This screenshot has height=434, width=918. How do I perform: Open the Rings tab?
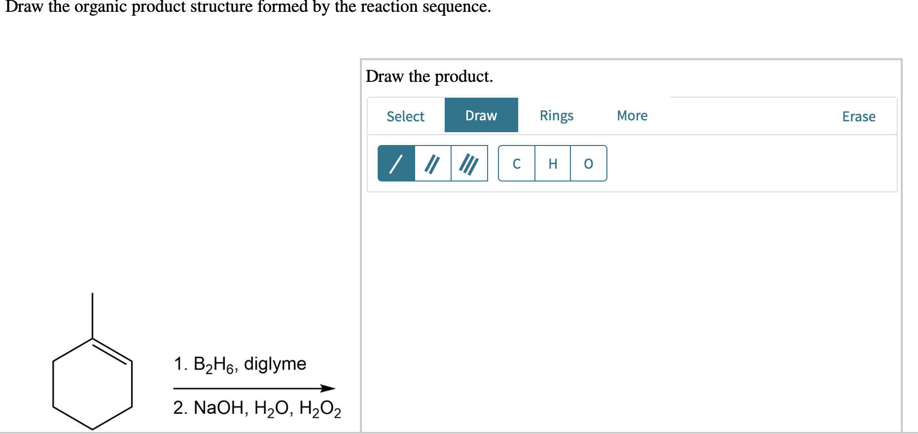[557, 115]
